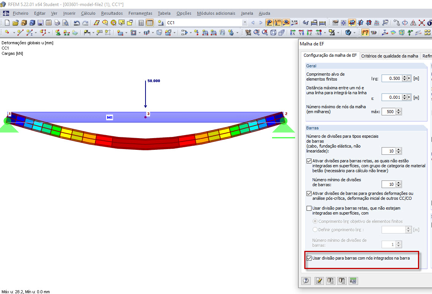
Task: Click the info icon at toolbar end
Action: [429, 23]
